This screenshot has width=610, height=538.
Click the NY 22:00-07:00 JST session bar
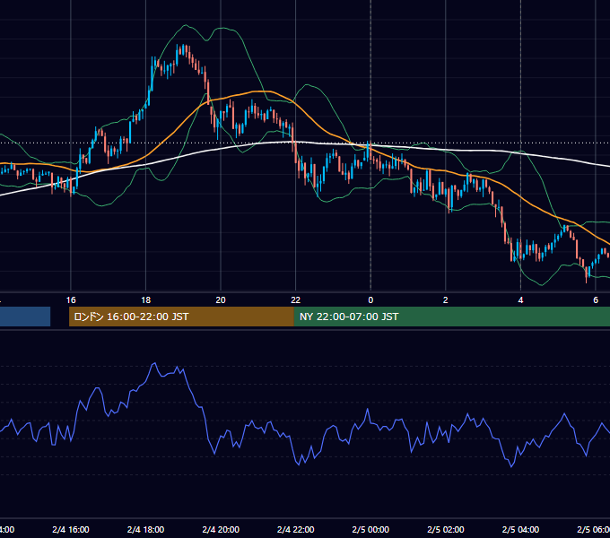[451, 317]
